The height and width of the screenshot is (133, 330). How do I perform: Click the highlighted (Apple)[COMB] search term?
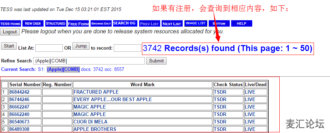(x=64, y=70)
